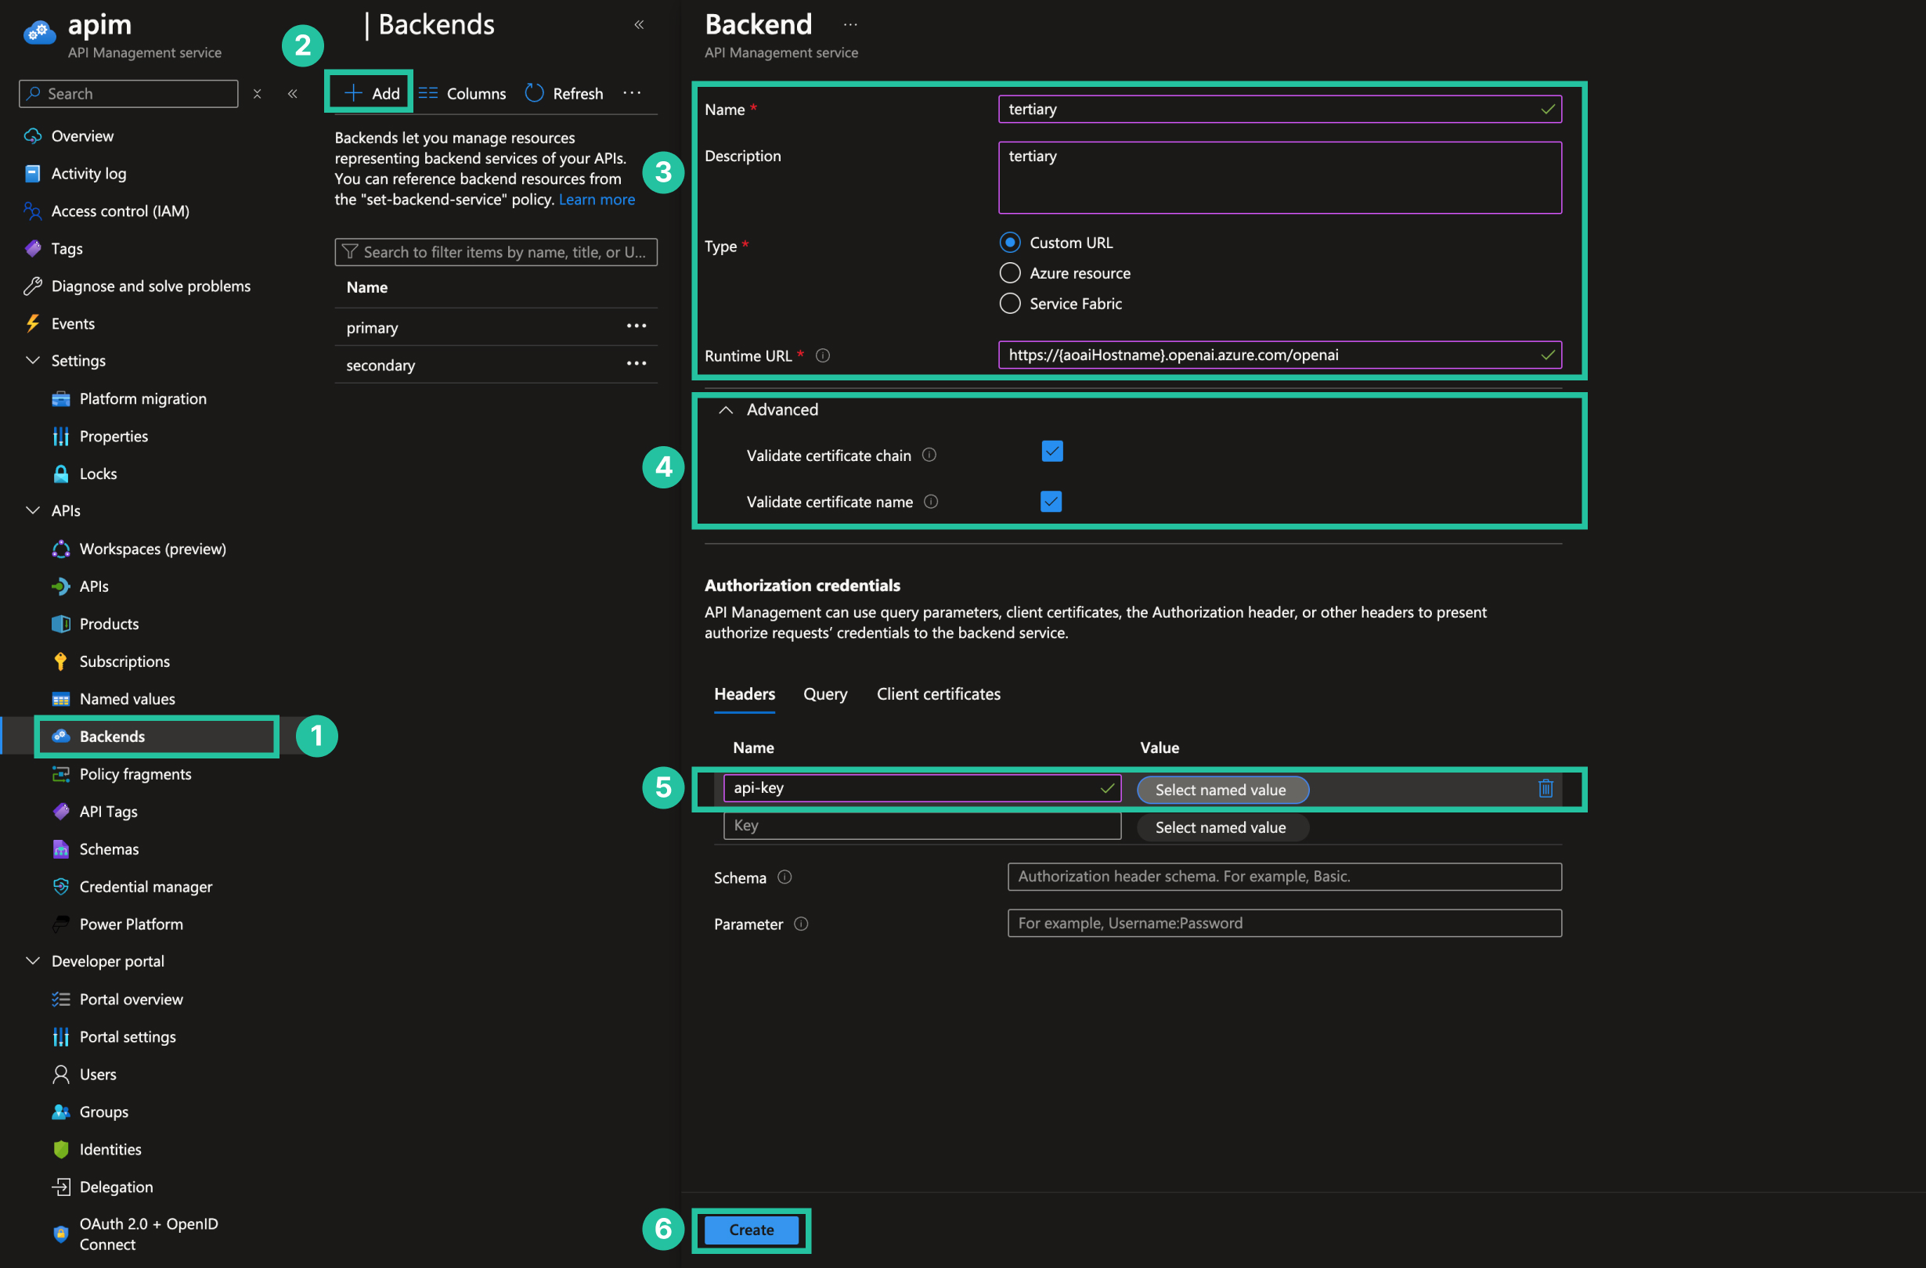
Task: Collapse the Developer portal group
Action: pyautogui.click(x=32, y=960)
